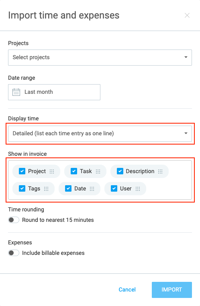Turn on Include billable expenses
Image resolution: width=200 pixels, height=306 pixels.
(x=14, y=253)
